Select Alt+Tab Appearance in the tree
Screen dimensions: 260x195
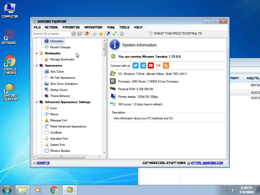pos(62,78)
